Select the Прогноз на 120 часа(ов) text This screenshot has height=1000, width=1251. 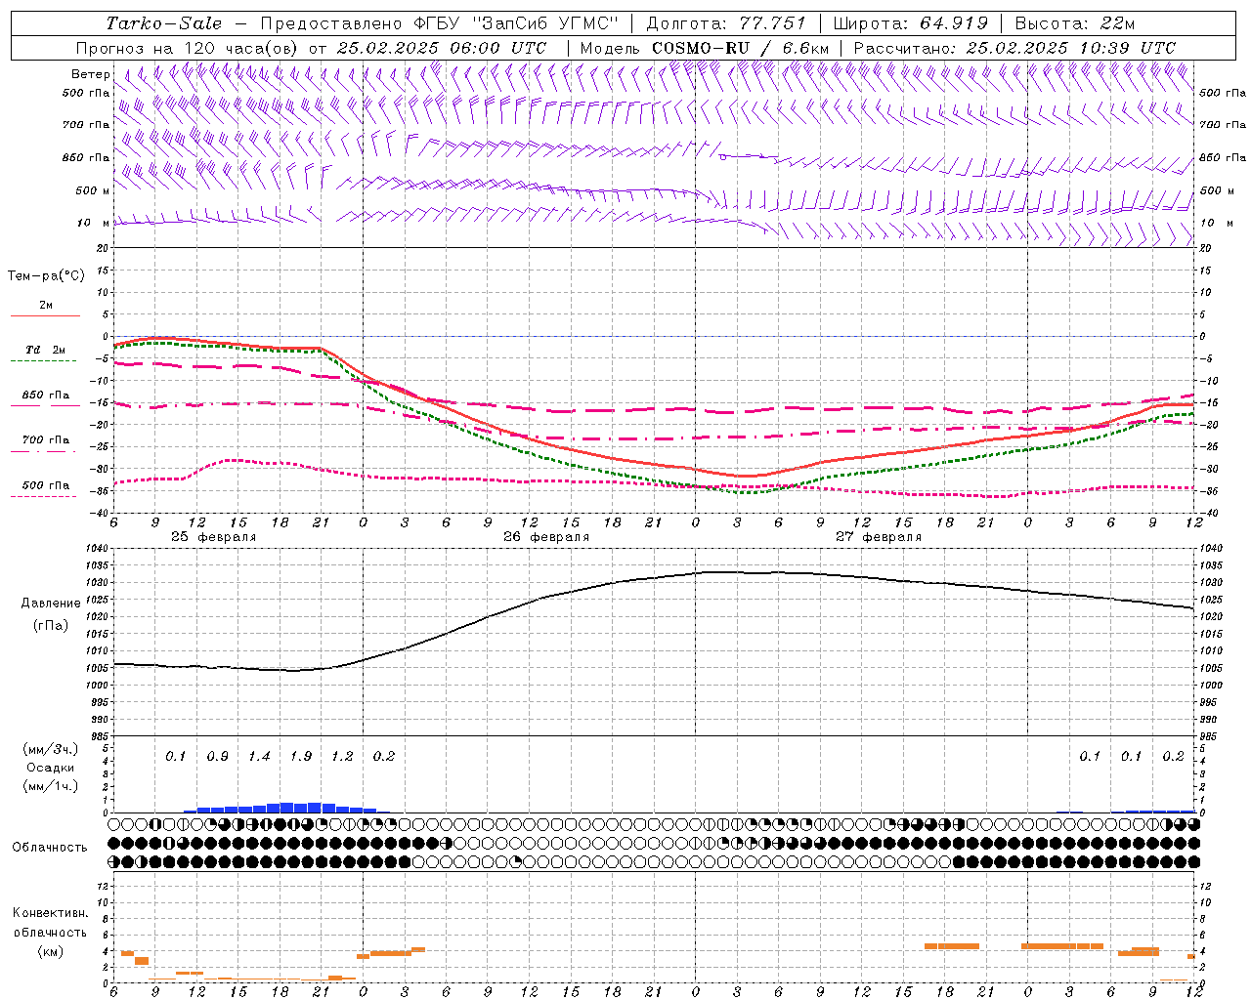click(188, 48)
